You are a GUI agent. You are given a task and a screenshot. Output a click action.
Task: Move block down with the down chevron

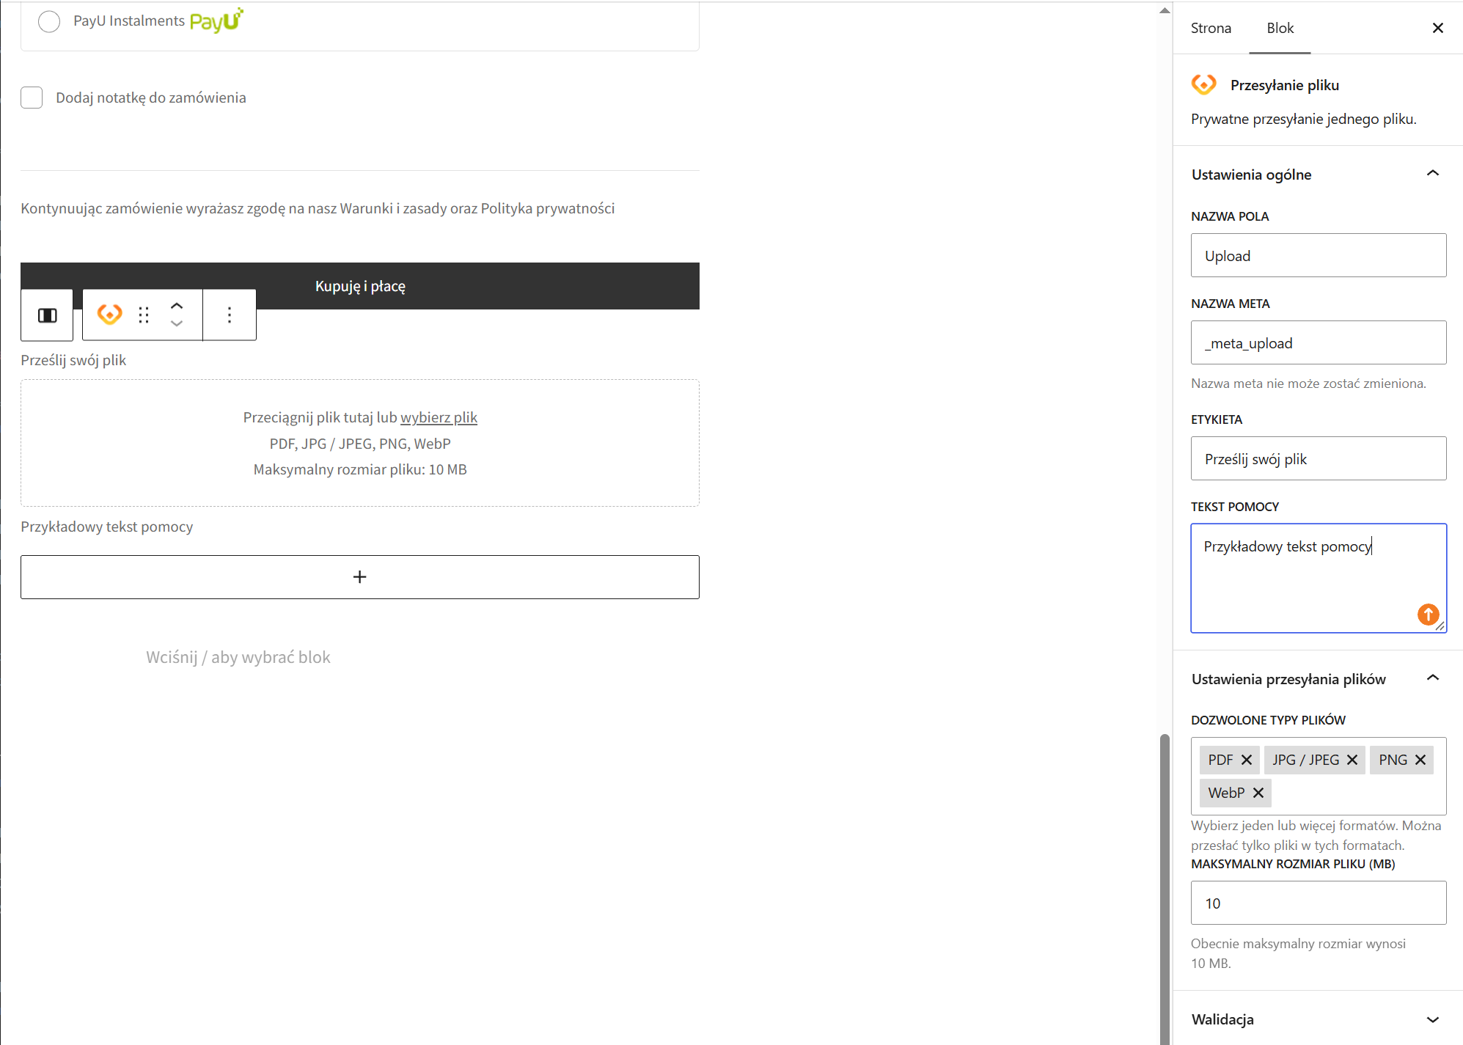177,323
